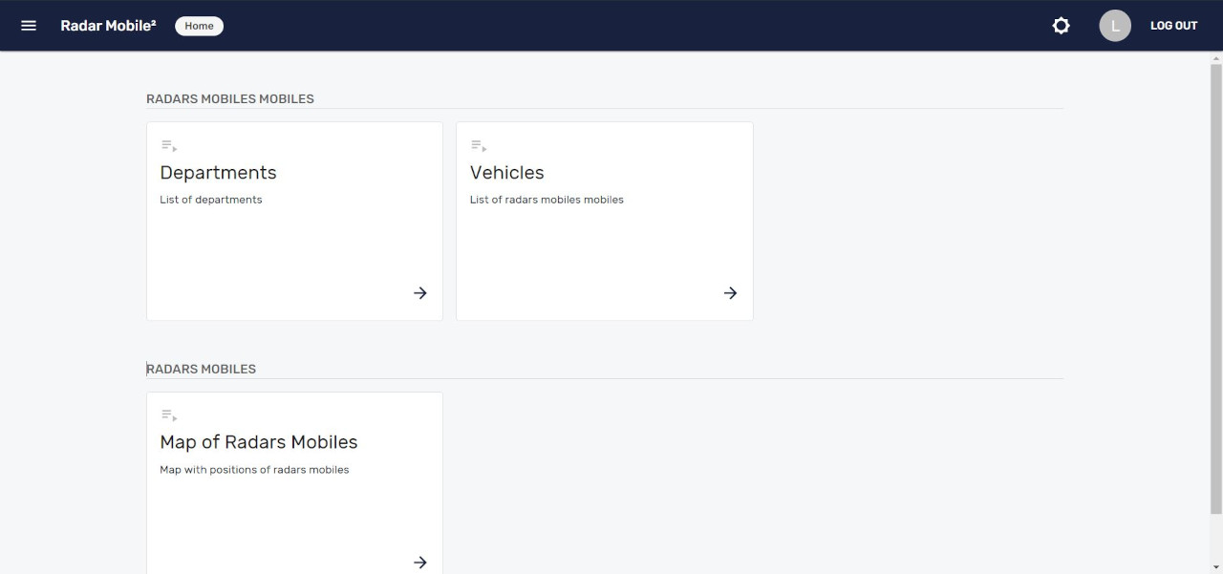Screen dimensions: 1223x574
Task: Click the arrow on the Map card
Action: pos(420,563)
